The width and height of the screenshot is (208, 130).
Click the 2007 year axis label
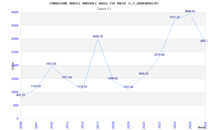click(x=36, y=125)
